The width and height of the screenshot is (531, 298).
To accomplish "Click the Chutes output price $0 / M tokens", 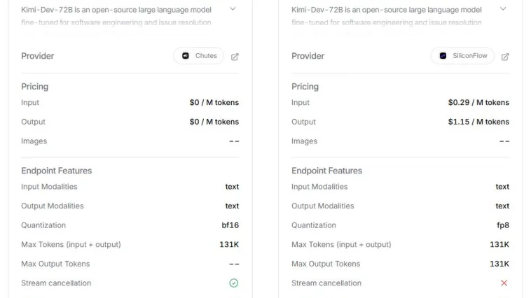I will tap(214, 122).
